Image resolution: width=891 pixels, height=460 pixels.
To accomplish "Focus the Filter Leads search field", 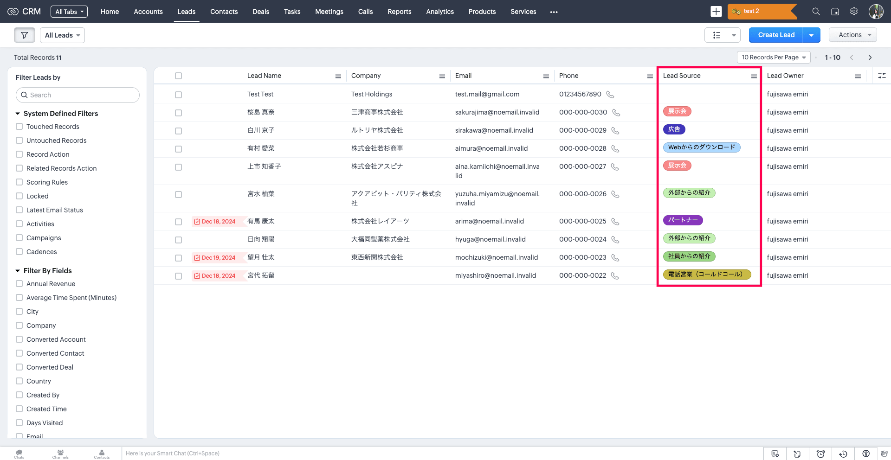I will coord(77,95).
